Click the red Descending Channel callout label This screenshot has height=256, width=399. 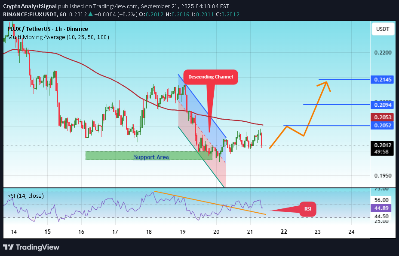[x=211, y=77]
